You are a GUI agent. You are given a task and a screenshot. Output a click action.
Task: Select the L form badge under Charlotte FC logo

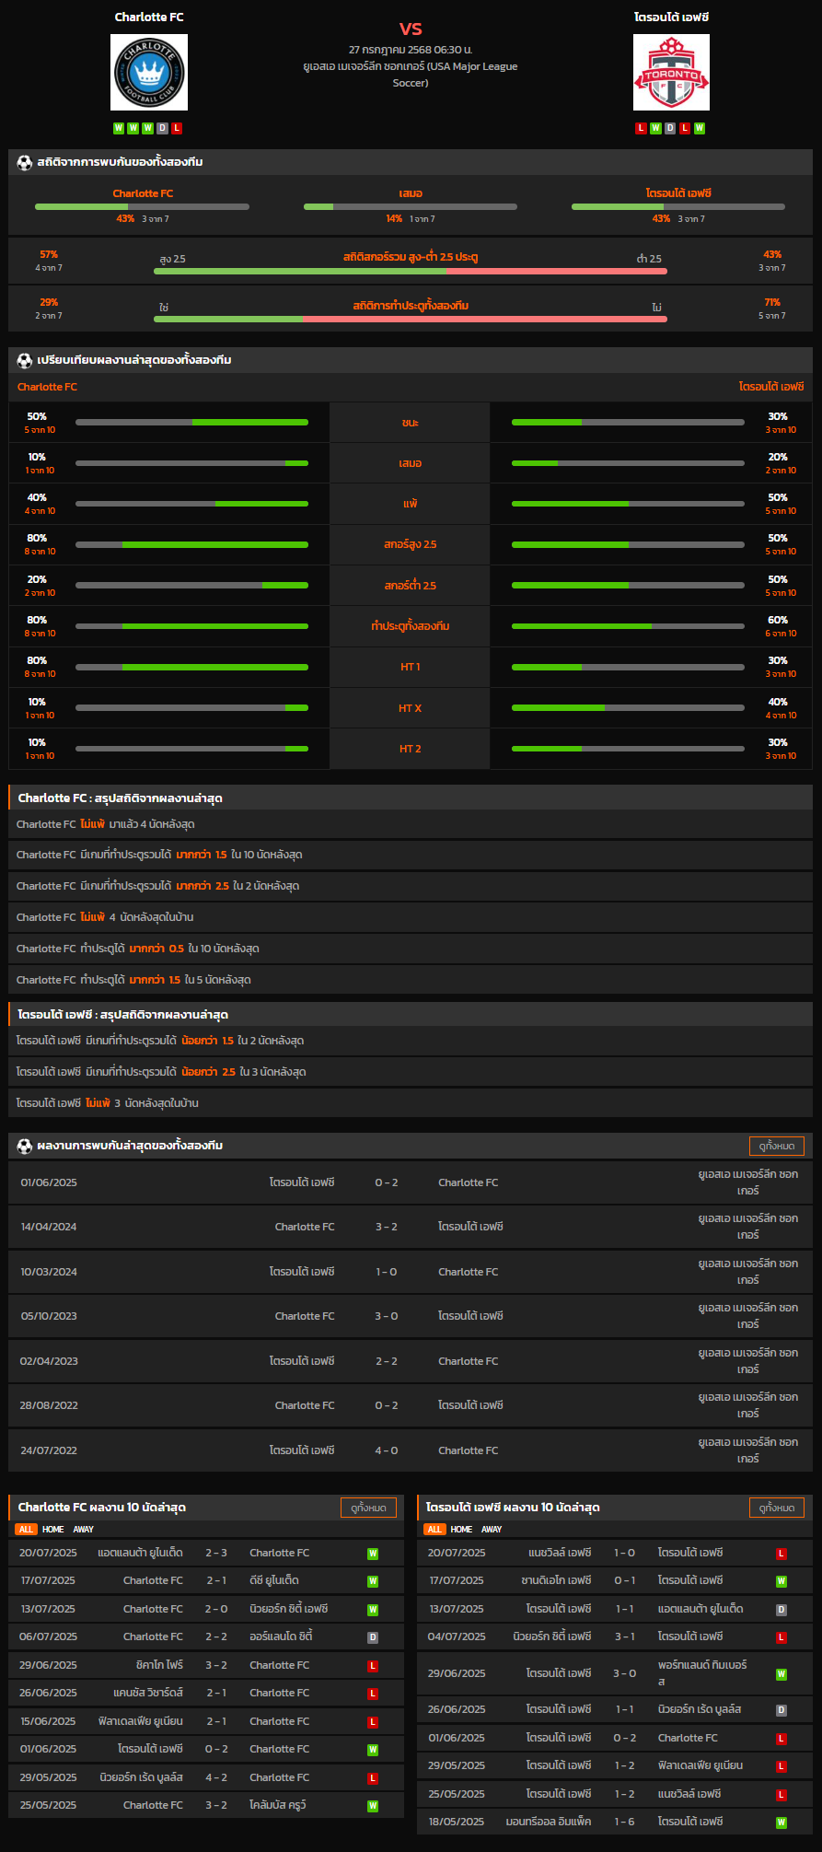click(x=177, y=128)
